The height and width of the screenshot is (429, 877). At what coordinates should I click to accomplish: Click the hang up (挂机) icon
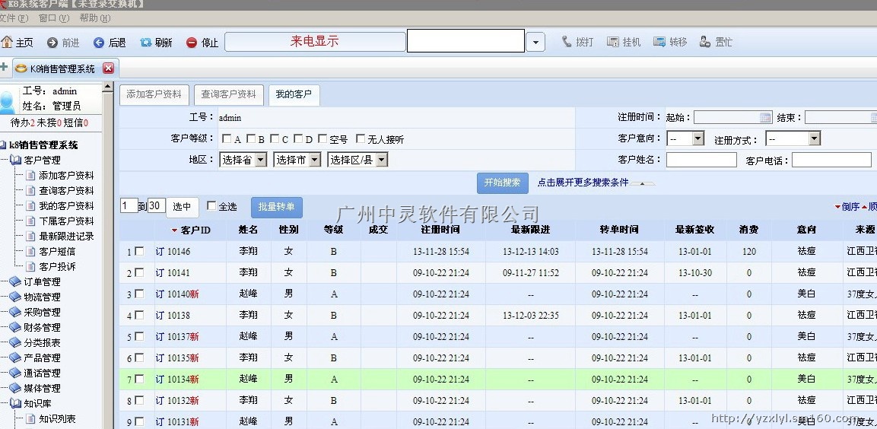click(613, 42)
